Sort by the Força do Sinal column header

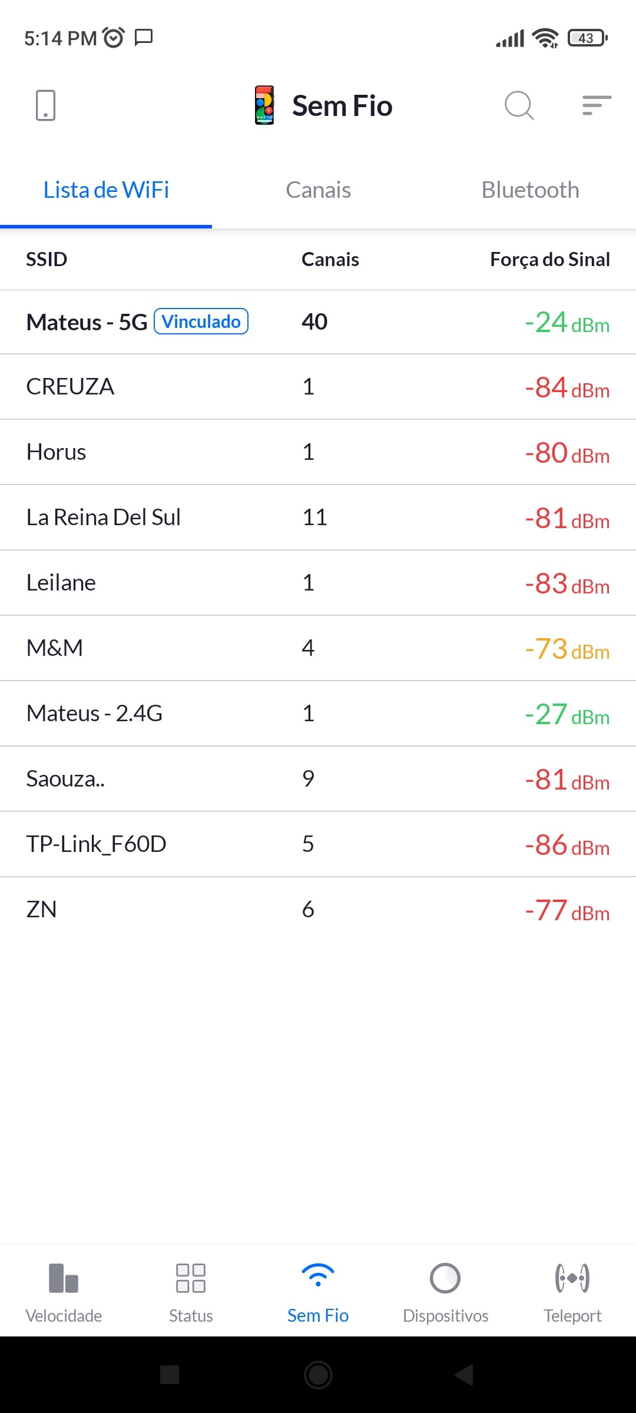[x=549, y=260]
